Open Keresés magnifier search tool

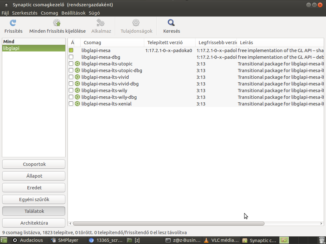click(171, 23)
